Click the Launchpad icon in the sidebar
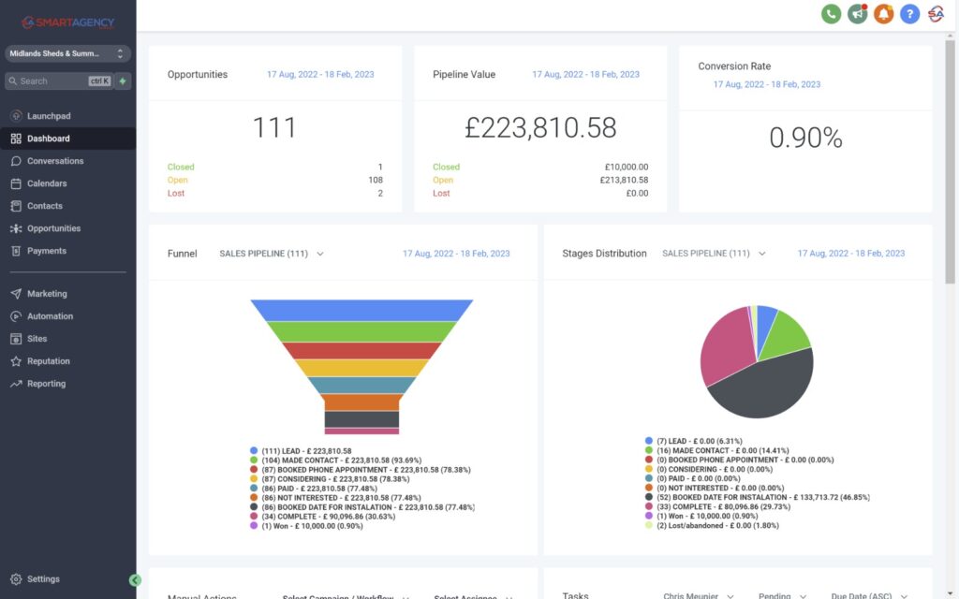959x599 pixels. (16, 115)
